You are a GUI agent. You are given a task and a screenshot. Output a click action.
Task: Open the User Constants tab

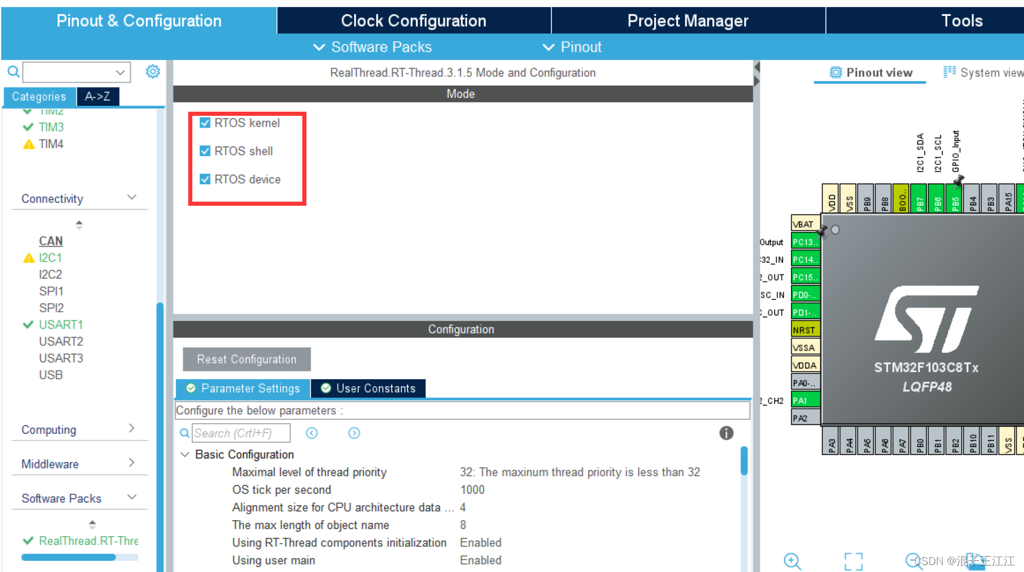[368, 389]
